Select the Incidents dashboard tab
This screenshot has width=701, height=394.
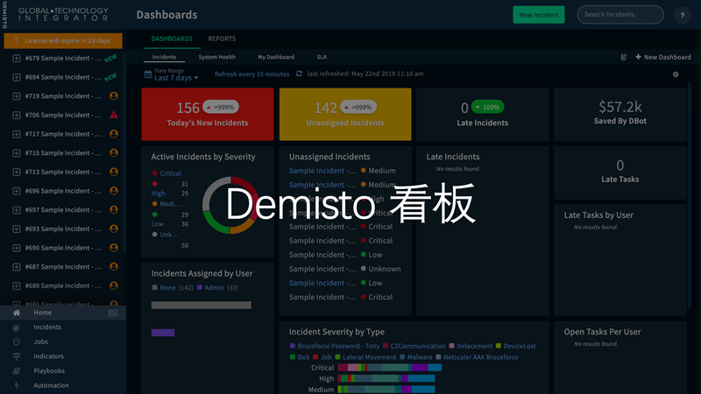point(164,57)
